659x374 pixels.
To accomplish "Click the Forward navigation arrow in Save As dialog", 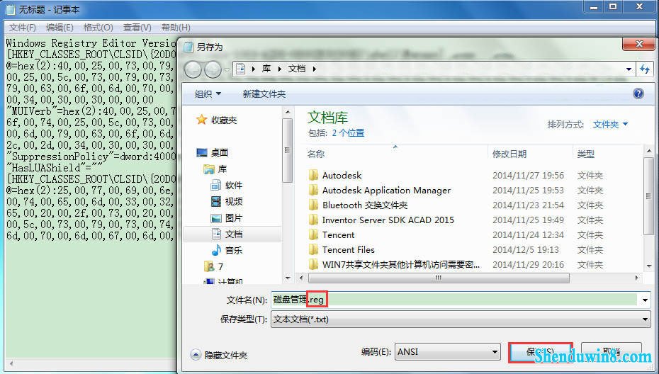I will [213, 69].
